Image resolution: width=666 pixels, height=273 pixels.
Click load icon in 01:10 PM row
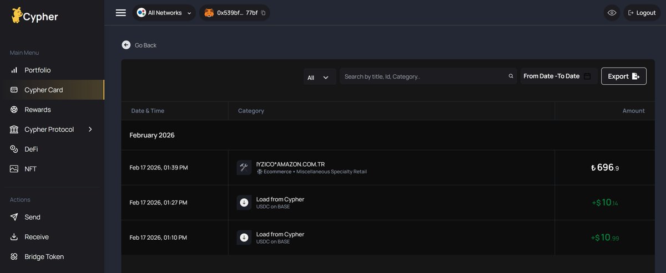click(244, 238)
